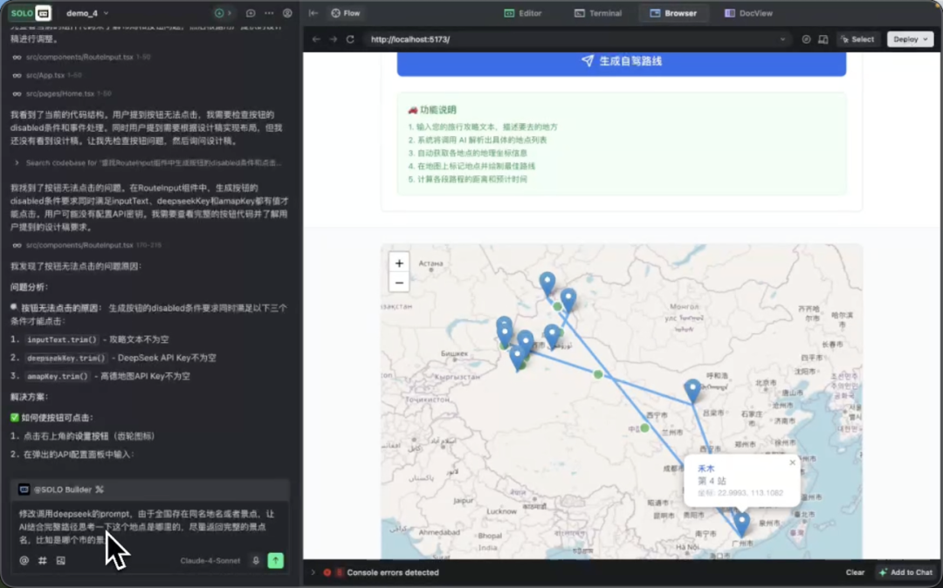943x588 pixels.
Task: Click the map zoom in plus button
Action: [399, 263]
